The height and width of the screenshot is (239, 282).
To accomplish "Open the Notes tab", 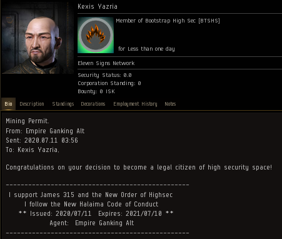I will (x=170, y=104).
